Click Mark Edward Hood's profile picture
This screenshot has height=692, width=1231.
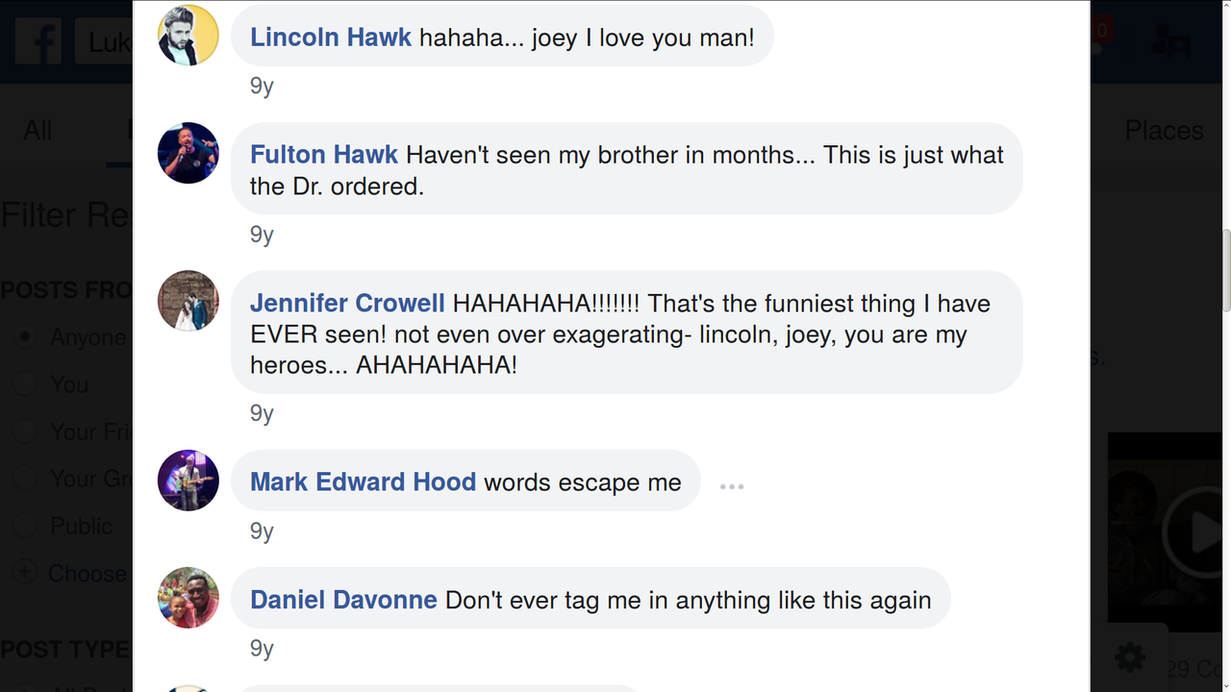click(188, 481)
